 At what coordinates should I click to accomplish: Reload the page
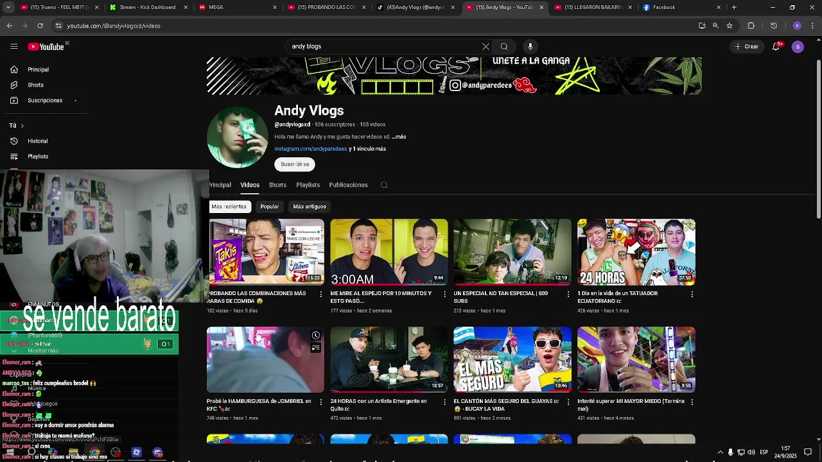[40, 26]
